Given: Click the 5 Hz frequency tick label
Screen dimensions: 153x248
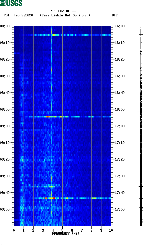Looking at the screenshot, I should point(62,231).
